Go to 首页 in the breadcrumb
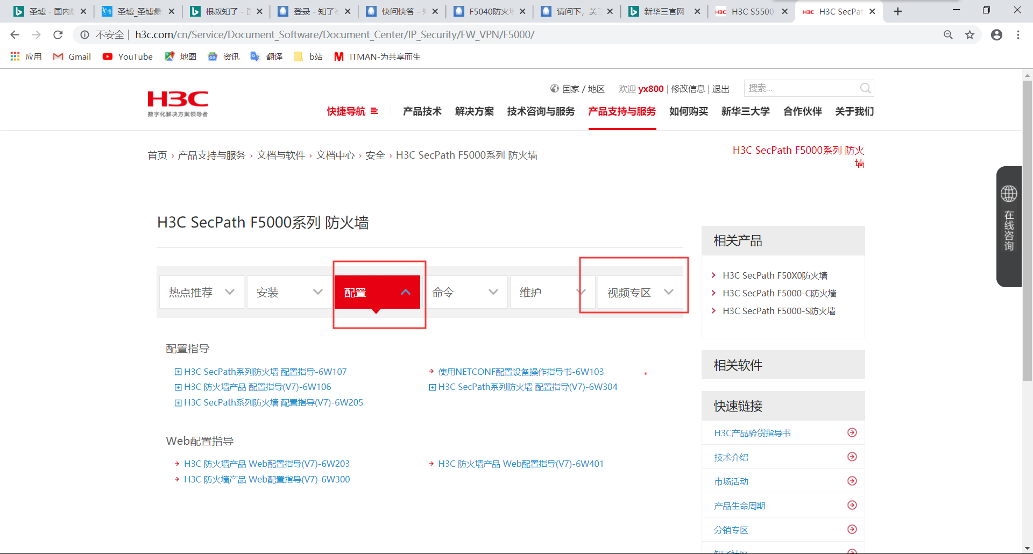 click(x=157, y=155)
